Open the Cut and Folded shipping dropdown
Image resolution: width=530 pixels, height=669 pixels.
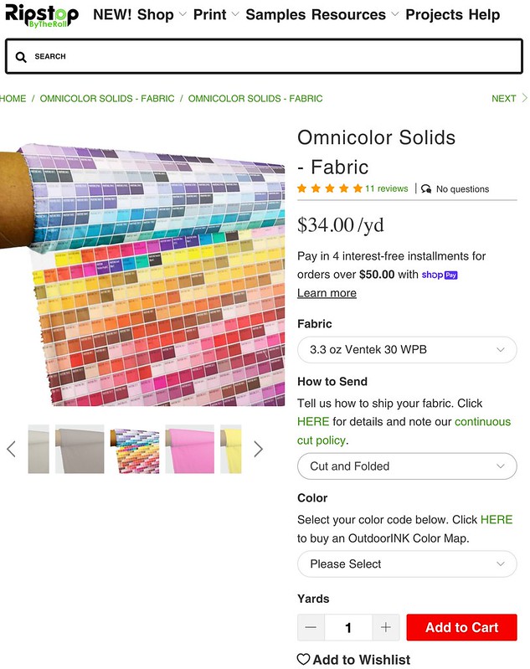pyautogui.click(x=407, y=466)
